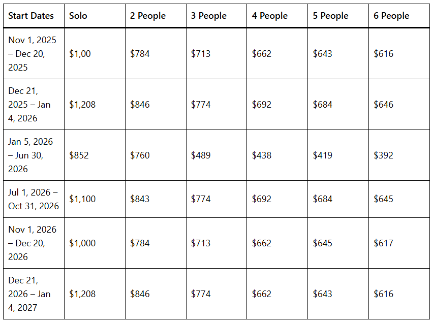Click the 2 People column header
Viewport: 433px width, 323px height.
pyautogui.click(x=148, y=16)
